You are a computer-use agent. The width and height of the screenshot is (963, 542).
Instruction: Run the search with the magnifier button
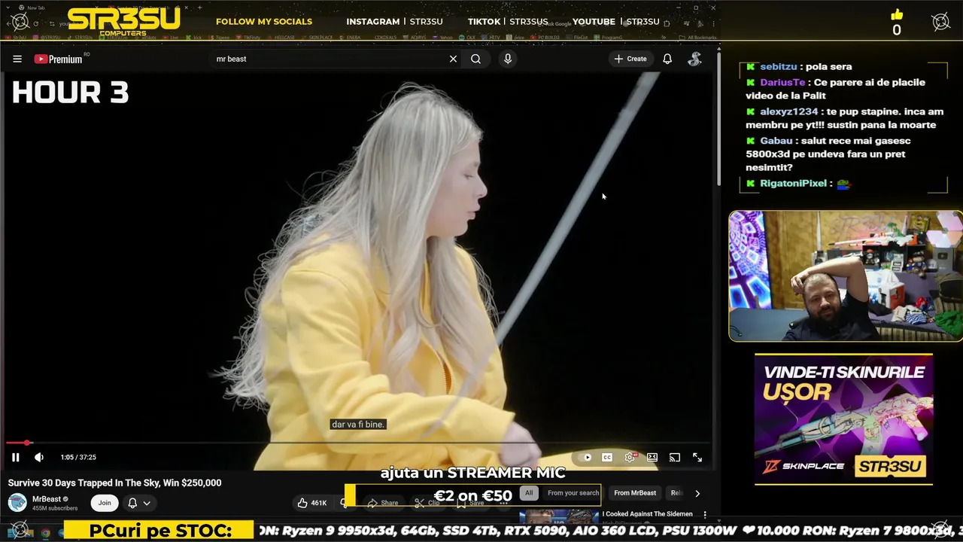pos(475,59)
